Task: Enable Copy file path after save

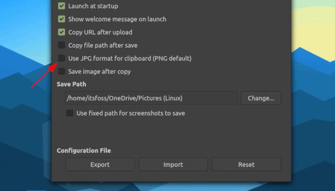Action: [x=62, y=45]
